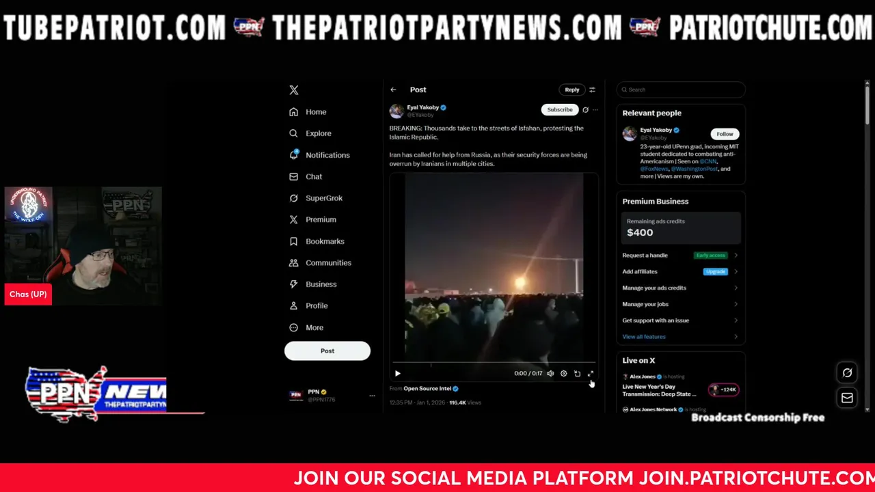Click the Grok explain icon on the post
The image size is (875, 492).
pyautogui.click(x=585, y=109)
